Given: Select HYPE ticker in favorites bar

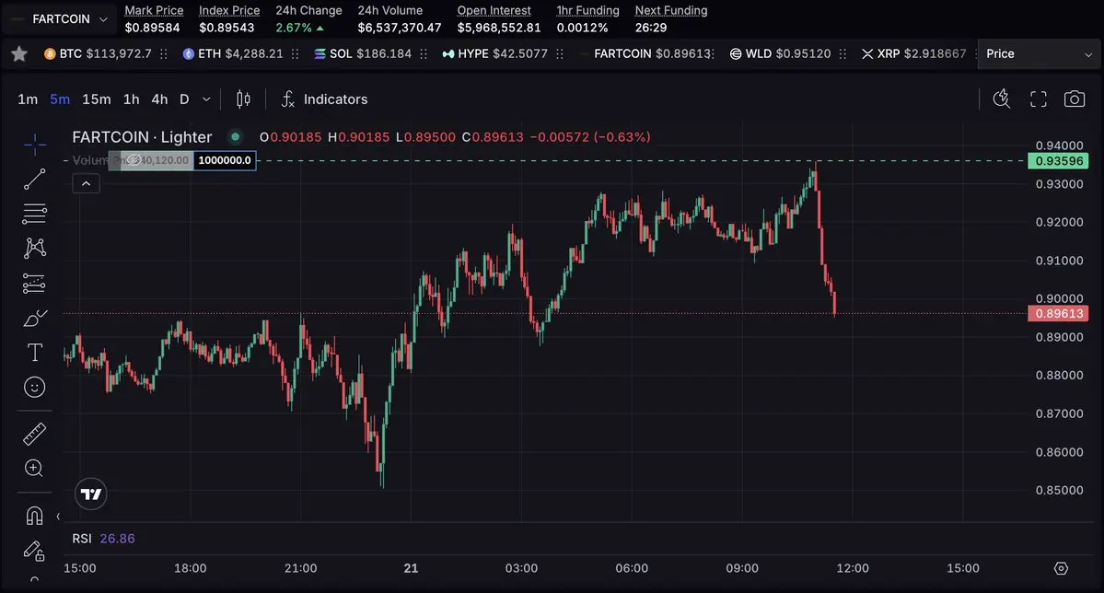Looking at the screenshot, I should coord(495,53).
